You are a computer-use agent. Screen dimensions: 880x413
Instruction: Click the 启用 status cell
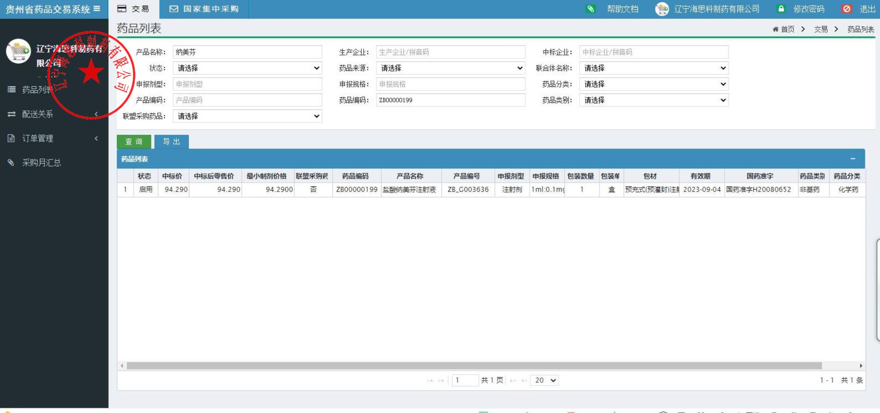point(146,190)
